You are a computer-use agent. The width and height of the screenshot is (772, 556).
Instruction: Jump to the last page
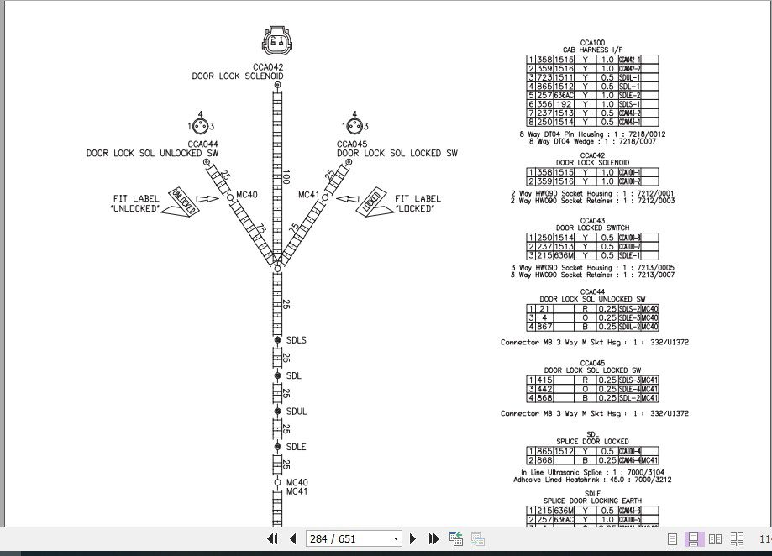433,538
